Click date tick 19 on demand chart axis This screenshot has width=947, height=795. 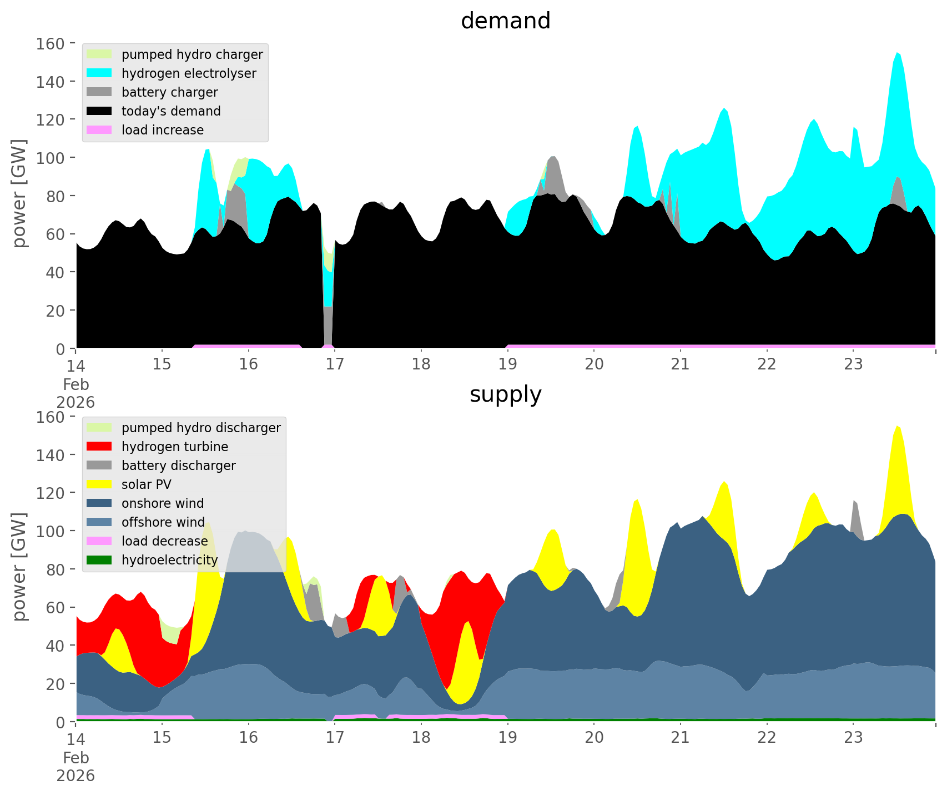click(x=507, y=364)
